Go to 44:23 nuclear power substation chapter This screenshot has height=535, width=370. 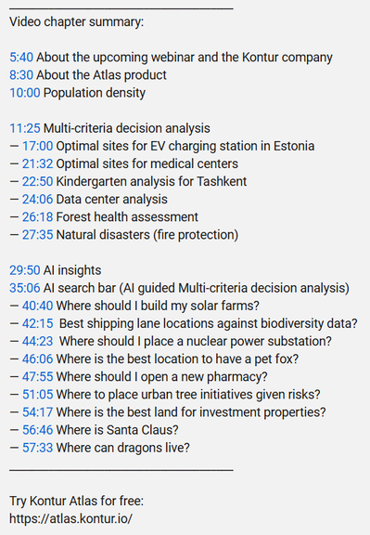pyautogui.click(x=37, y=341)
